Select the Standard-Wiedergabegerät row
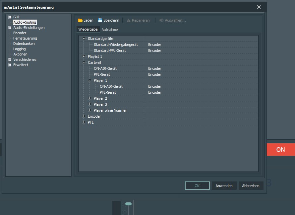The width and height of the screenshot is (295, 215). tap(168, 45)
